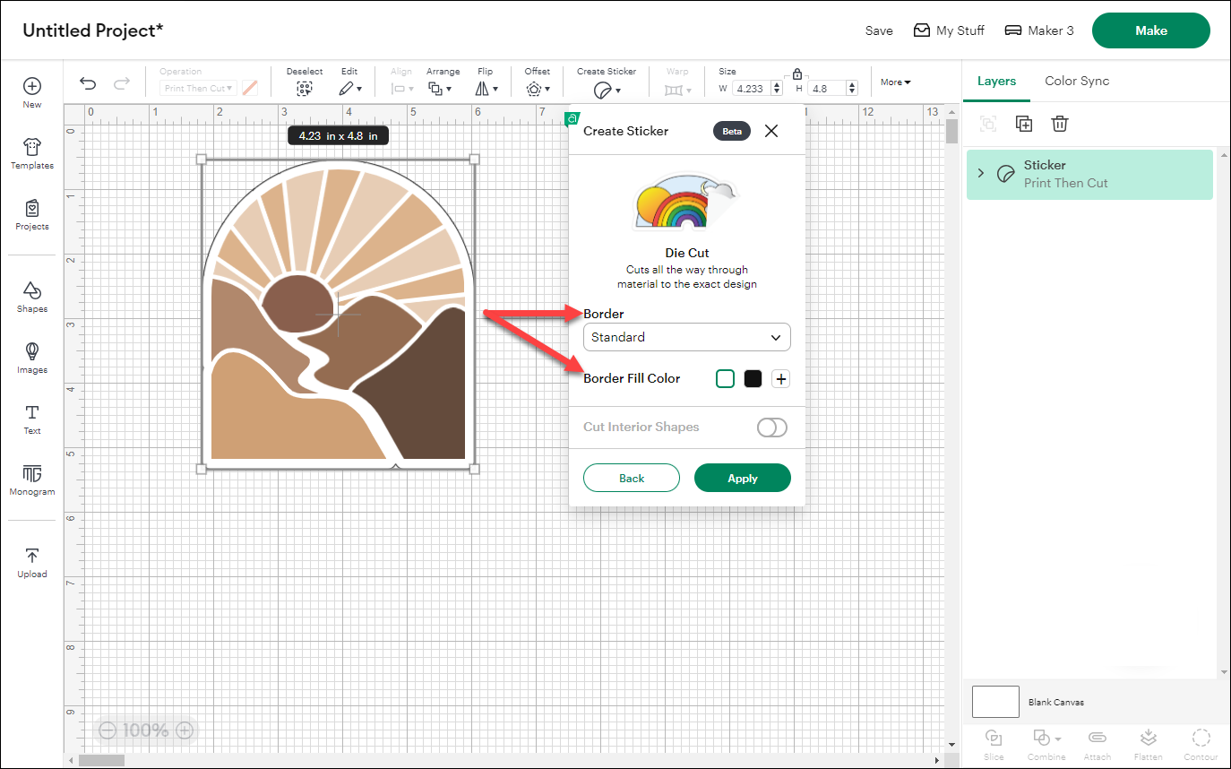Choose the black border fill color
The image size is (1231, 769).
coord(753,379)
